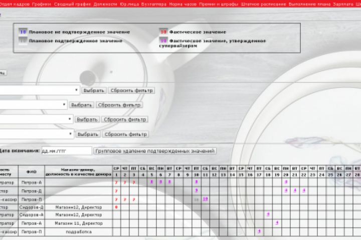Click the day 20 column header

[x=286, y=175]
